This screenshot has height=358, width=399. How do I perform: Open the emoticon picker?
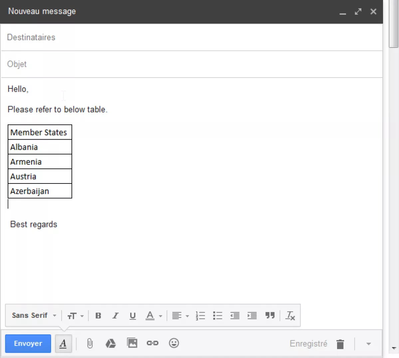coord(174,343)
